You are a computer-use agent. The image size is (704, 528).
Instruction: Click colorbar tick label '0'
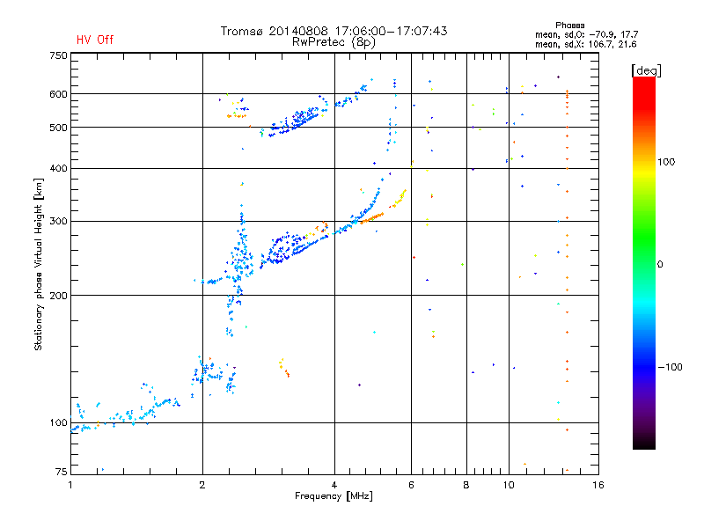pyautogui.click(x=660, y=265)
